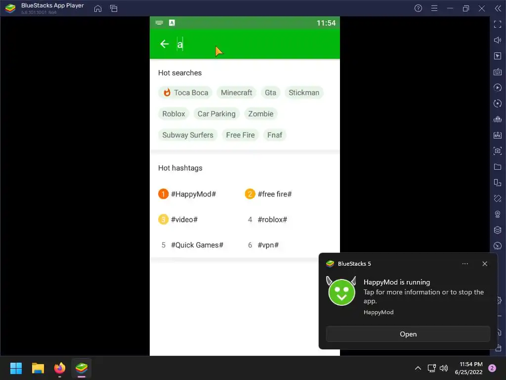
Task: Click the taskbar speaker volume icon
Action: tap(444, 368)
